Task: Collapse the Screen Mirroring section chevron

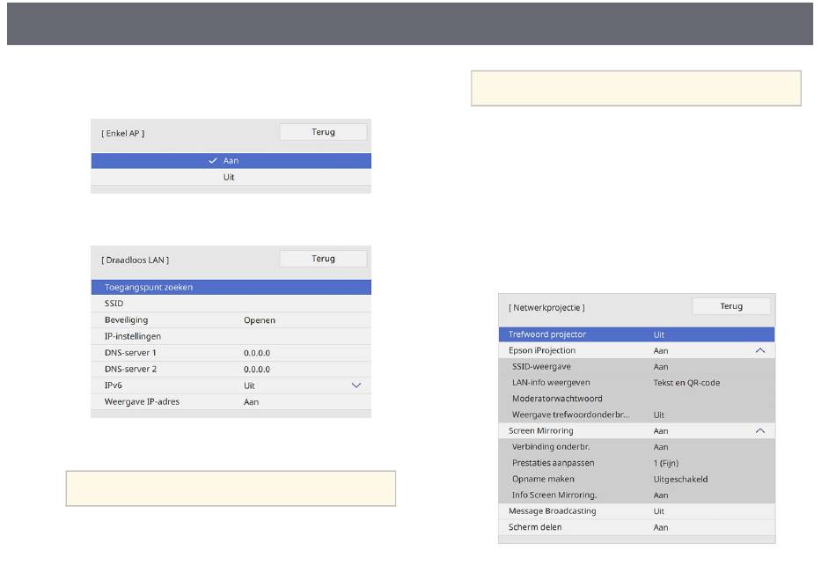Action: (x=760, y=431)
